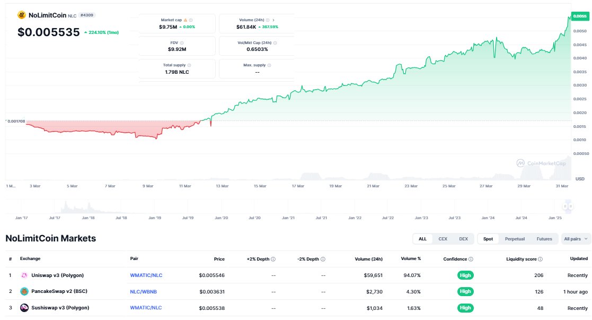Click the $59,651 volume cell
Image resolution: width=592 pixels, height=320 pixels.
pyautogui.click(x=373, y=275)
